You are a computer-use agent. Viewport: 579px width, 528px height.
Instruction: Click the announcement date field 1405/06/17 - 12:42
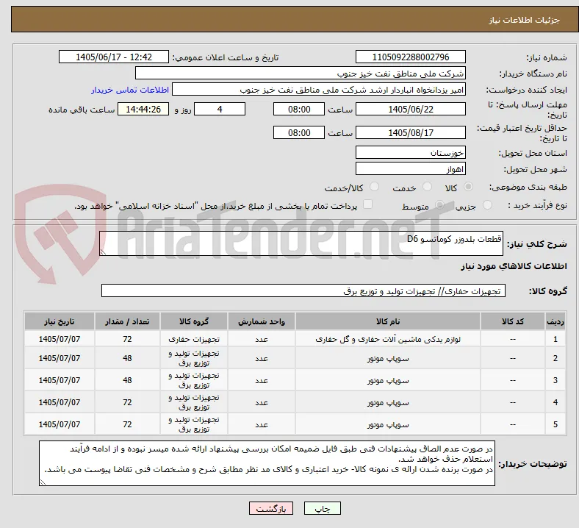[x=114, y=57]
